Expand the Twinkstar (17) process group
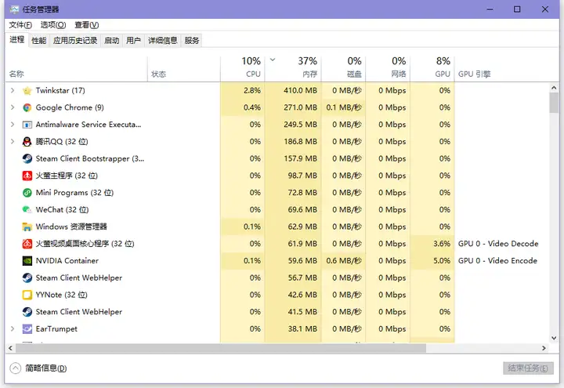Screen dimensions: 564x388 click(x=13, y=90)
